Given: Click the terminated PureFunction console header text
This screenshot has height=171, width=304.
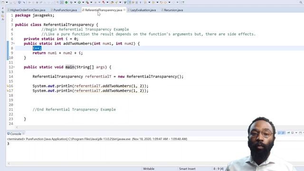Looking at the screenshot, I should tap(97, 139).
